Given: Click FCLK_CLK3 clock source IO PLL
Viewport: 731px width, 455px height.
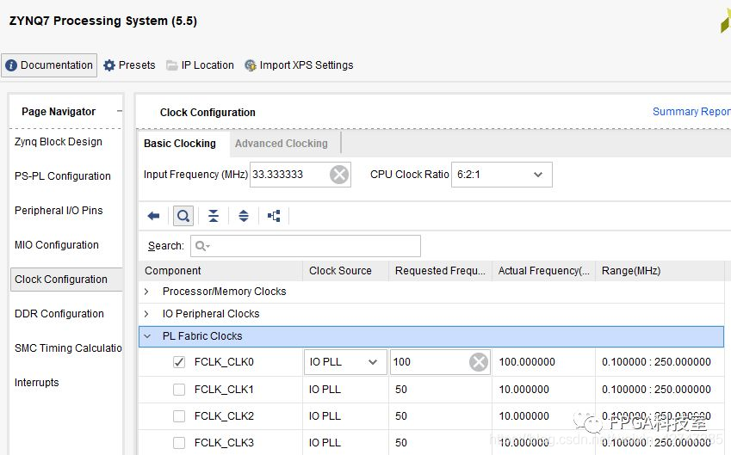Looking at the screenshot, I should (325, 442).
